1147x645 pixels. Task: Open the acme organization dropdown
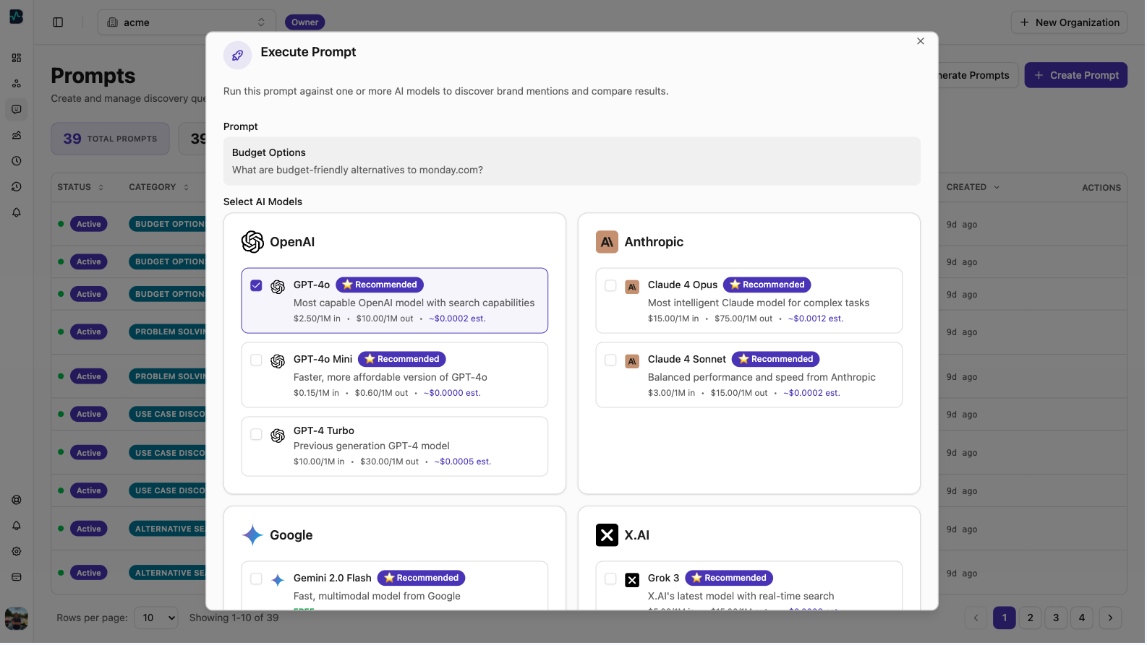coord(187,22)
